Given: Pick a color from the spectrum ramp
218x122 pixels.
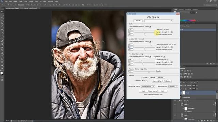Looking at the screenshot, I should 188,20.
